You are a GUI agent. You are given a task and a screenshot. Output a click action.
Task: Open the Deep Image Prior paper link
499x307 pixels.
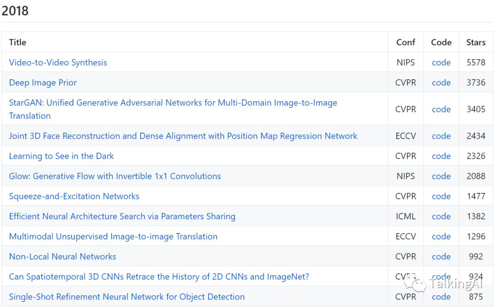pyautogui.click(x=43, y=83)
